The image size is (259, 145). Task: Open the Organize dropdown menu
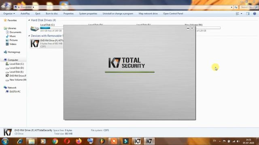pyautogui.click(x=9, y=14)
